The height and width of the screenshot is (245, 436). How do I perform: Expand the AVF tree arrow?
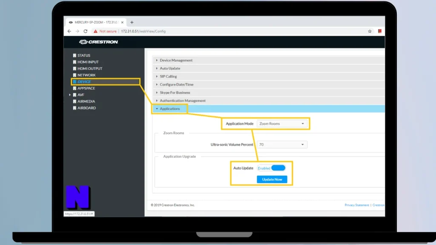pyautogui.click(x=70, y=95)
